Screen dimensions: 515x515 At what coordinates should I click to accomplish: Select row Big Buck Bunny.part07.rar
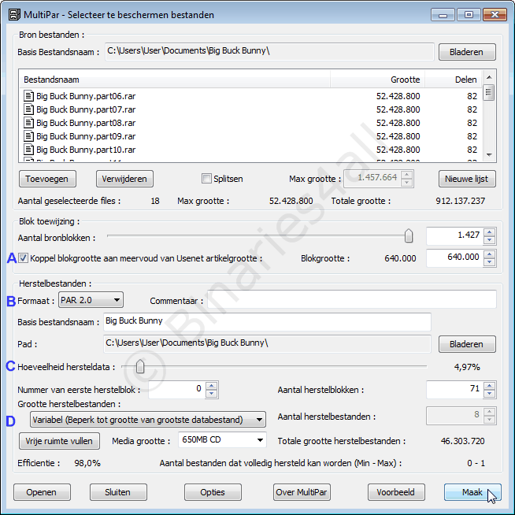[251, 109]
